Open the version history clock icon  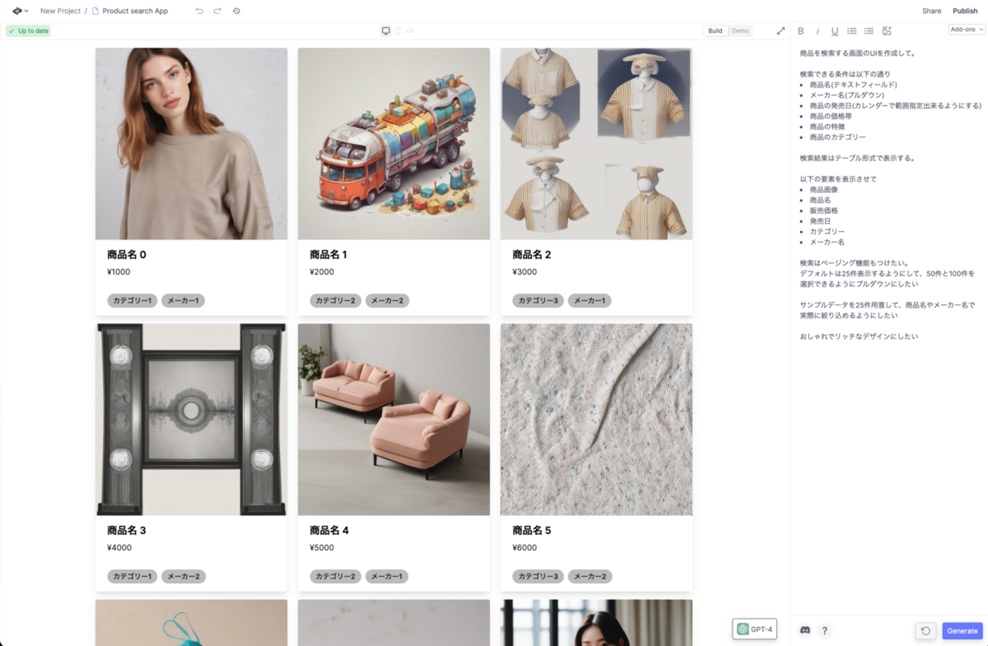coord(237,11)
